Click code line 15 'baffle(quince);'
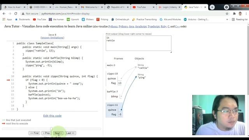 pos(39,94)
